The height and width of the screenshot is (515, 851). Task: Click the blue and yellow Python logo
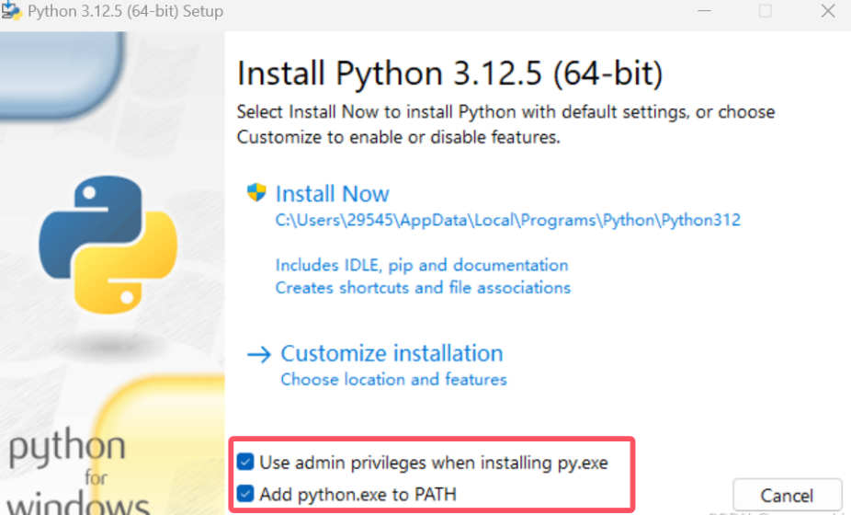click(108, 245)
